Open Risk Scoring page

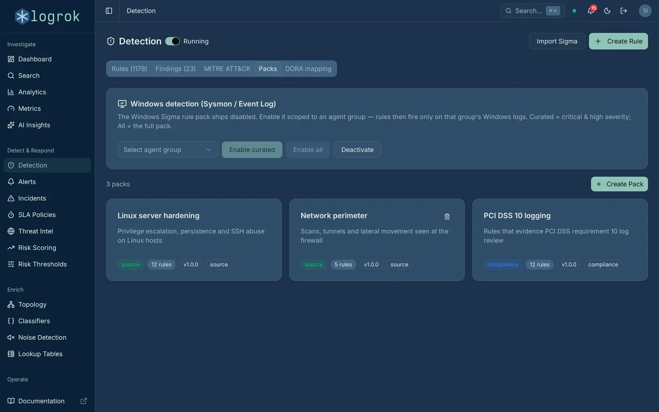click(x=47, y=248)
